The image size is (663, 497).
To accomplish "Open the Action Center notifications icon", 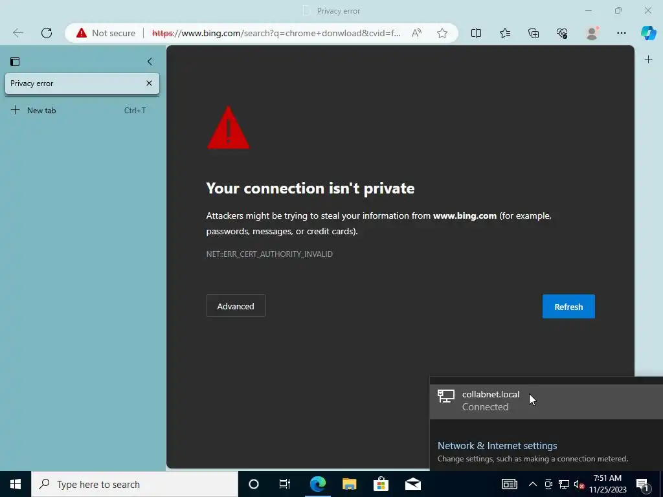I will point(643,485).
